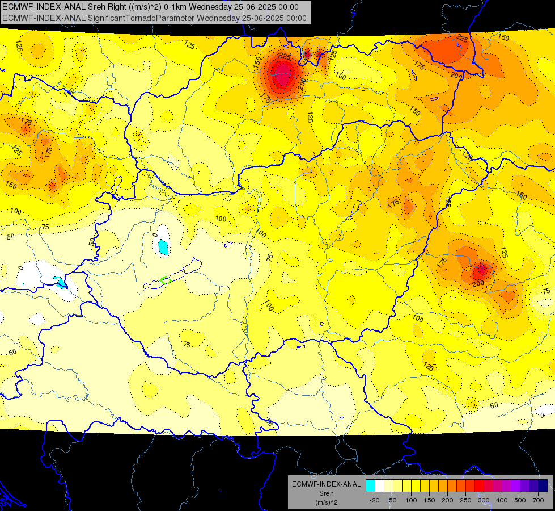The width and height of the screenshot is (555, 511).
Task: Click the 300 legend label
Action: click(484, 500)
